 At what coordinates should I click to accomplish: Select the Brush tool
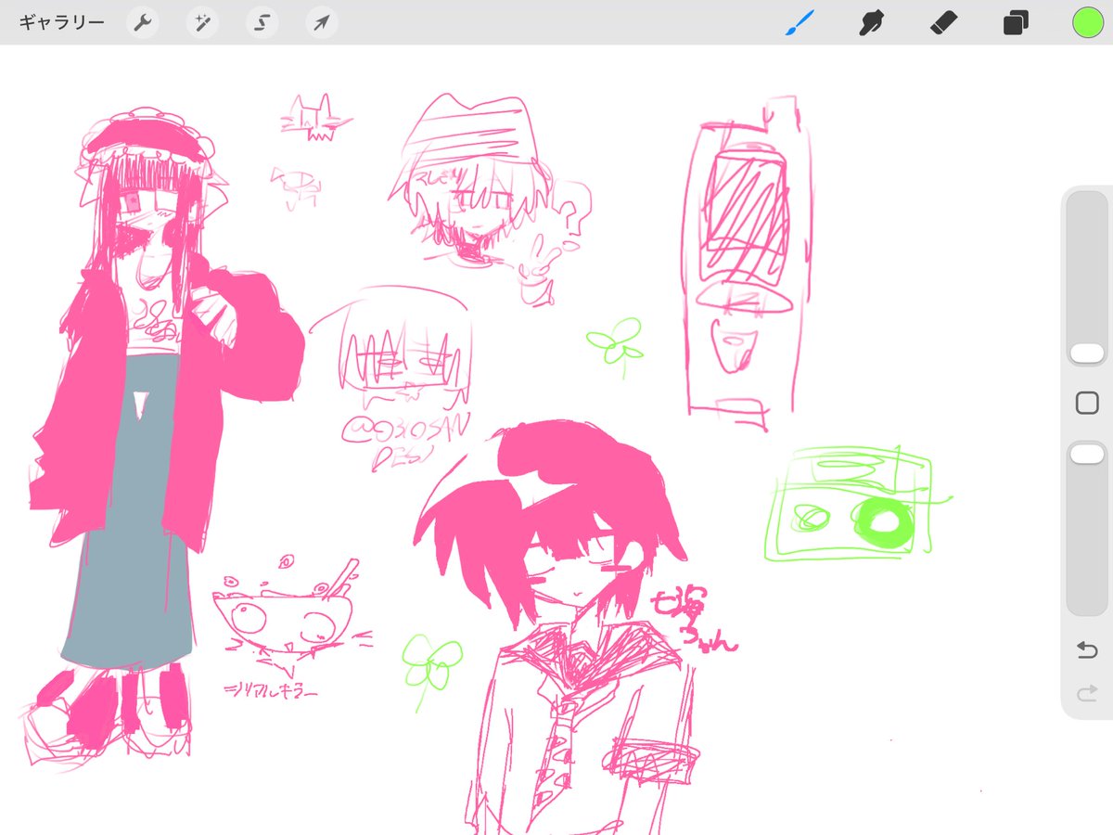click(x=800, y=23)
